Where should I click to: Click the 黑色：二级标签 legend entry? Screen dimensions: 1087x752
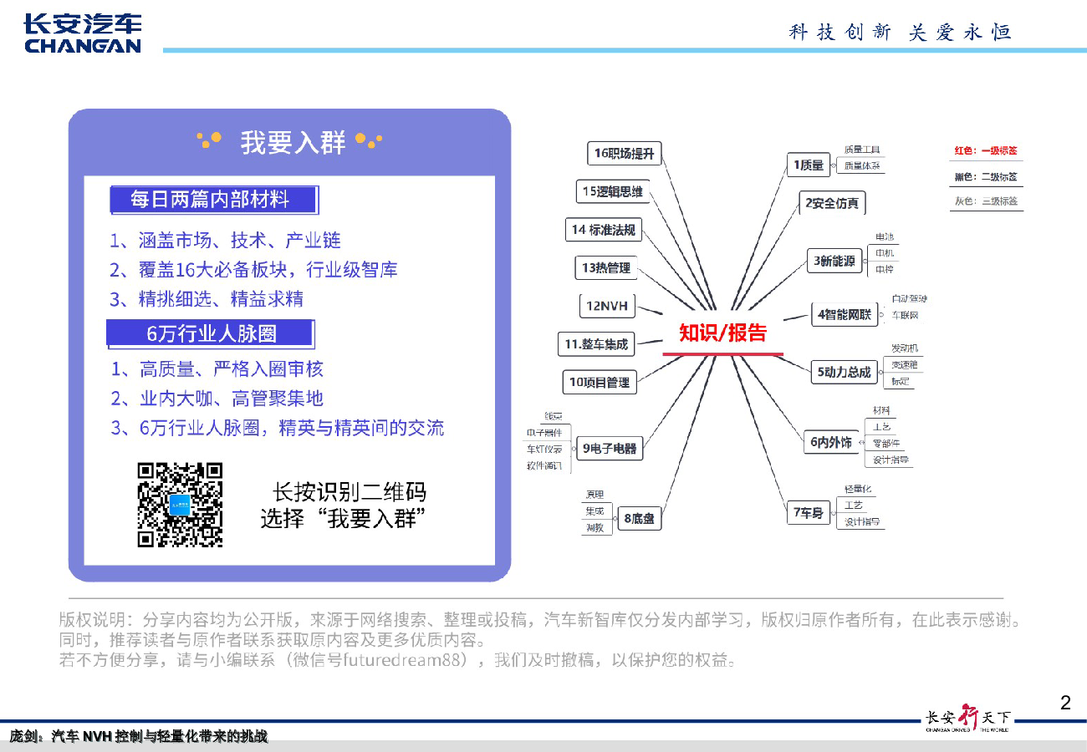click(986, 176)
